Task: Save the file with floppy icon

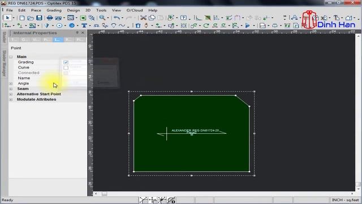Action: pos(39,18)
